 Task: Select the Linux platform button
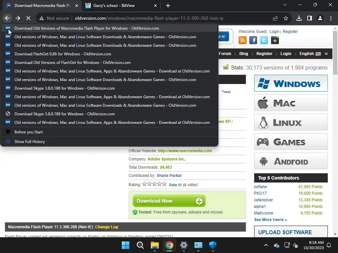tap(291, 122)
